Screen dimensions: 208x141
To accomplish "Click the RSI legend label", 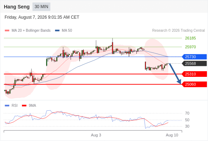I will point(14,106).
